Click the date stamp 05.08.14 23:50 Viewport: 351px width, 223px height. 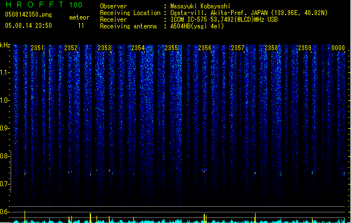28,26
